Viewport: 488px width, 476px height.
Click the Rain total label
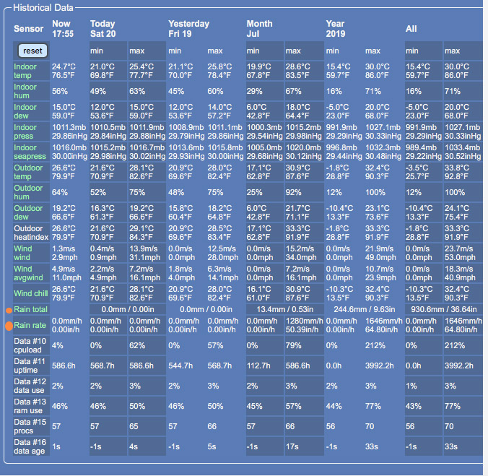(30, 309)
